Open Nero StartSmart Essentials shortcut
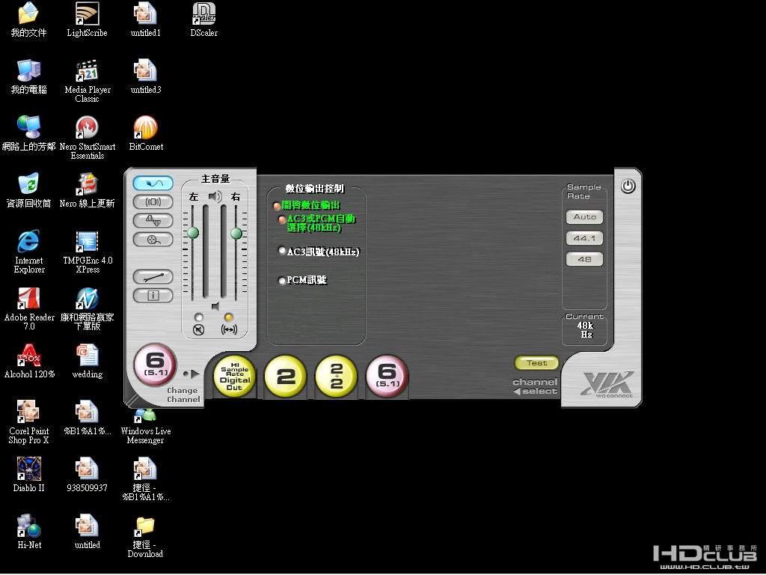Image resolution: width=766 pixels, height=575 pixels. point(88,138)
